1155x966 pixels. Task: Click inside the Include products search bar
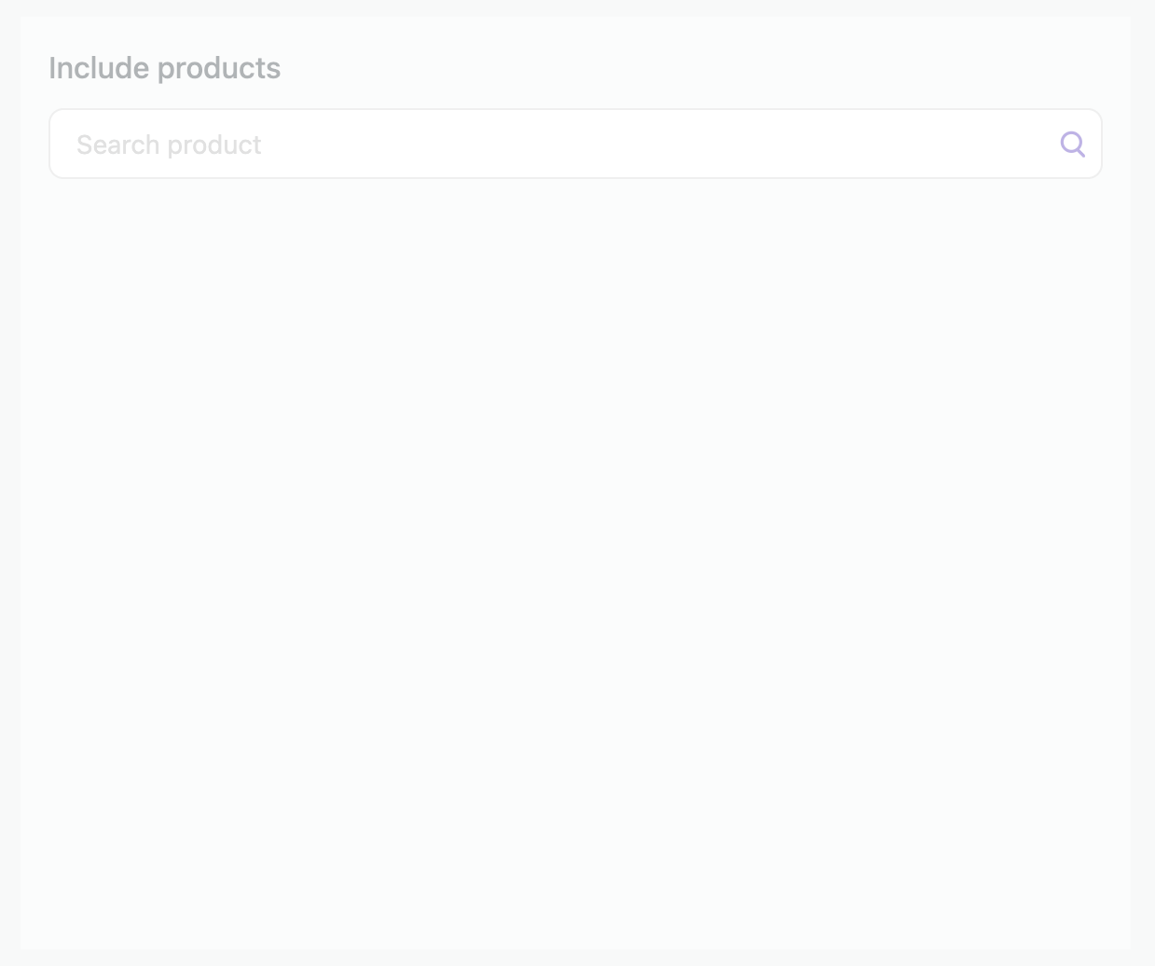[x=575, y=144]
